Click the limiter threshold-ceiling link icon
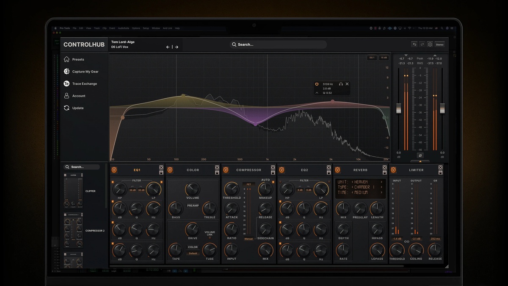 click(x=406, y=242)
